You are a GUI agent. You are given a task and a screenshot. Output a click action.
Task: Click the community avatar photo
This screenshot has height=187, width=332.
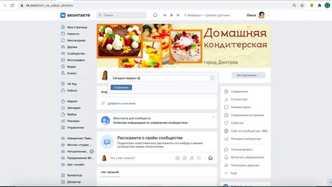coord(104,75)
